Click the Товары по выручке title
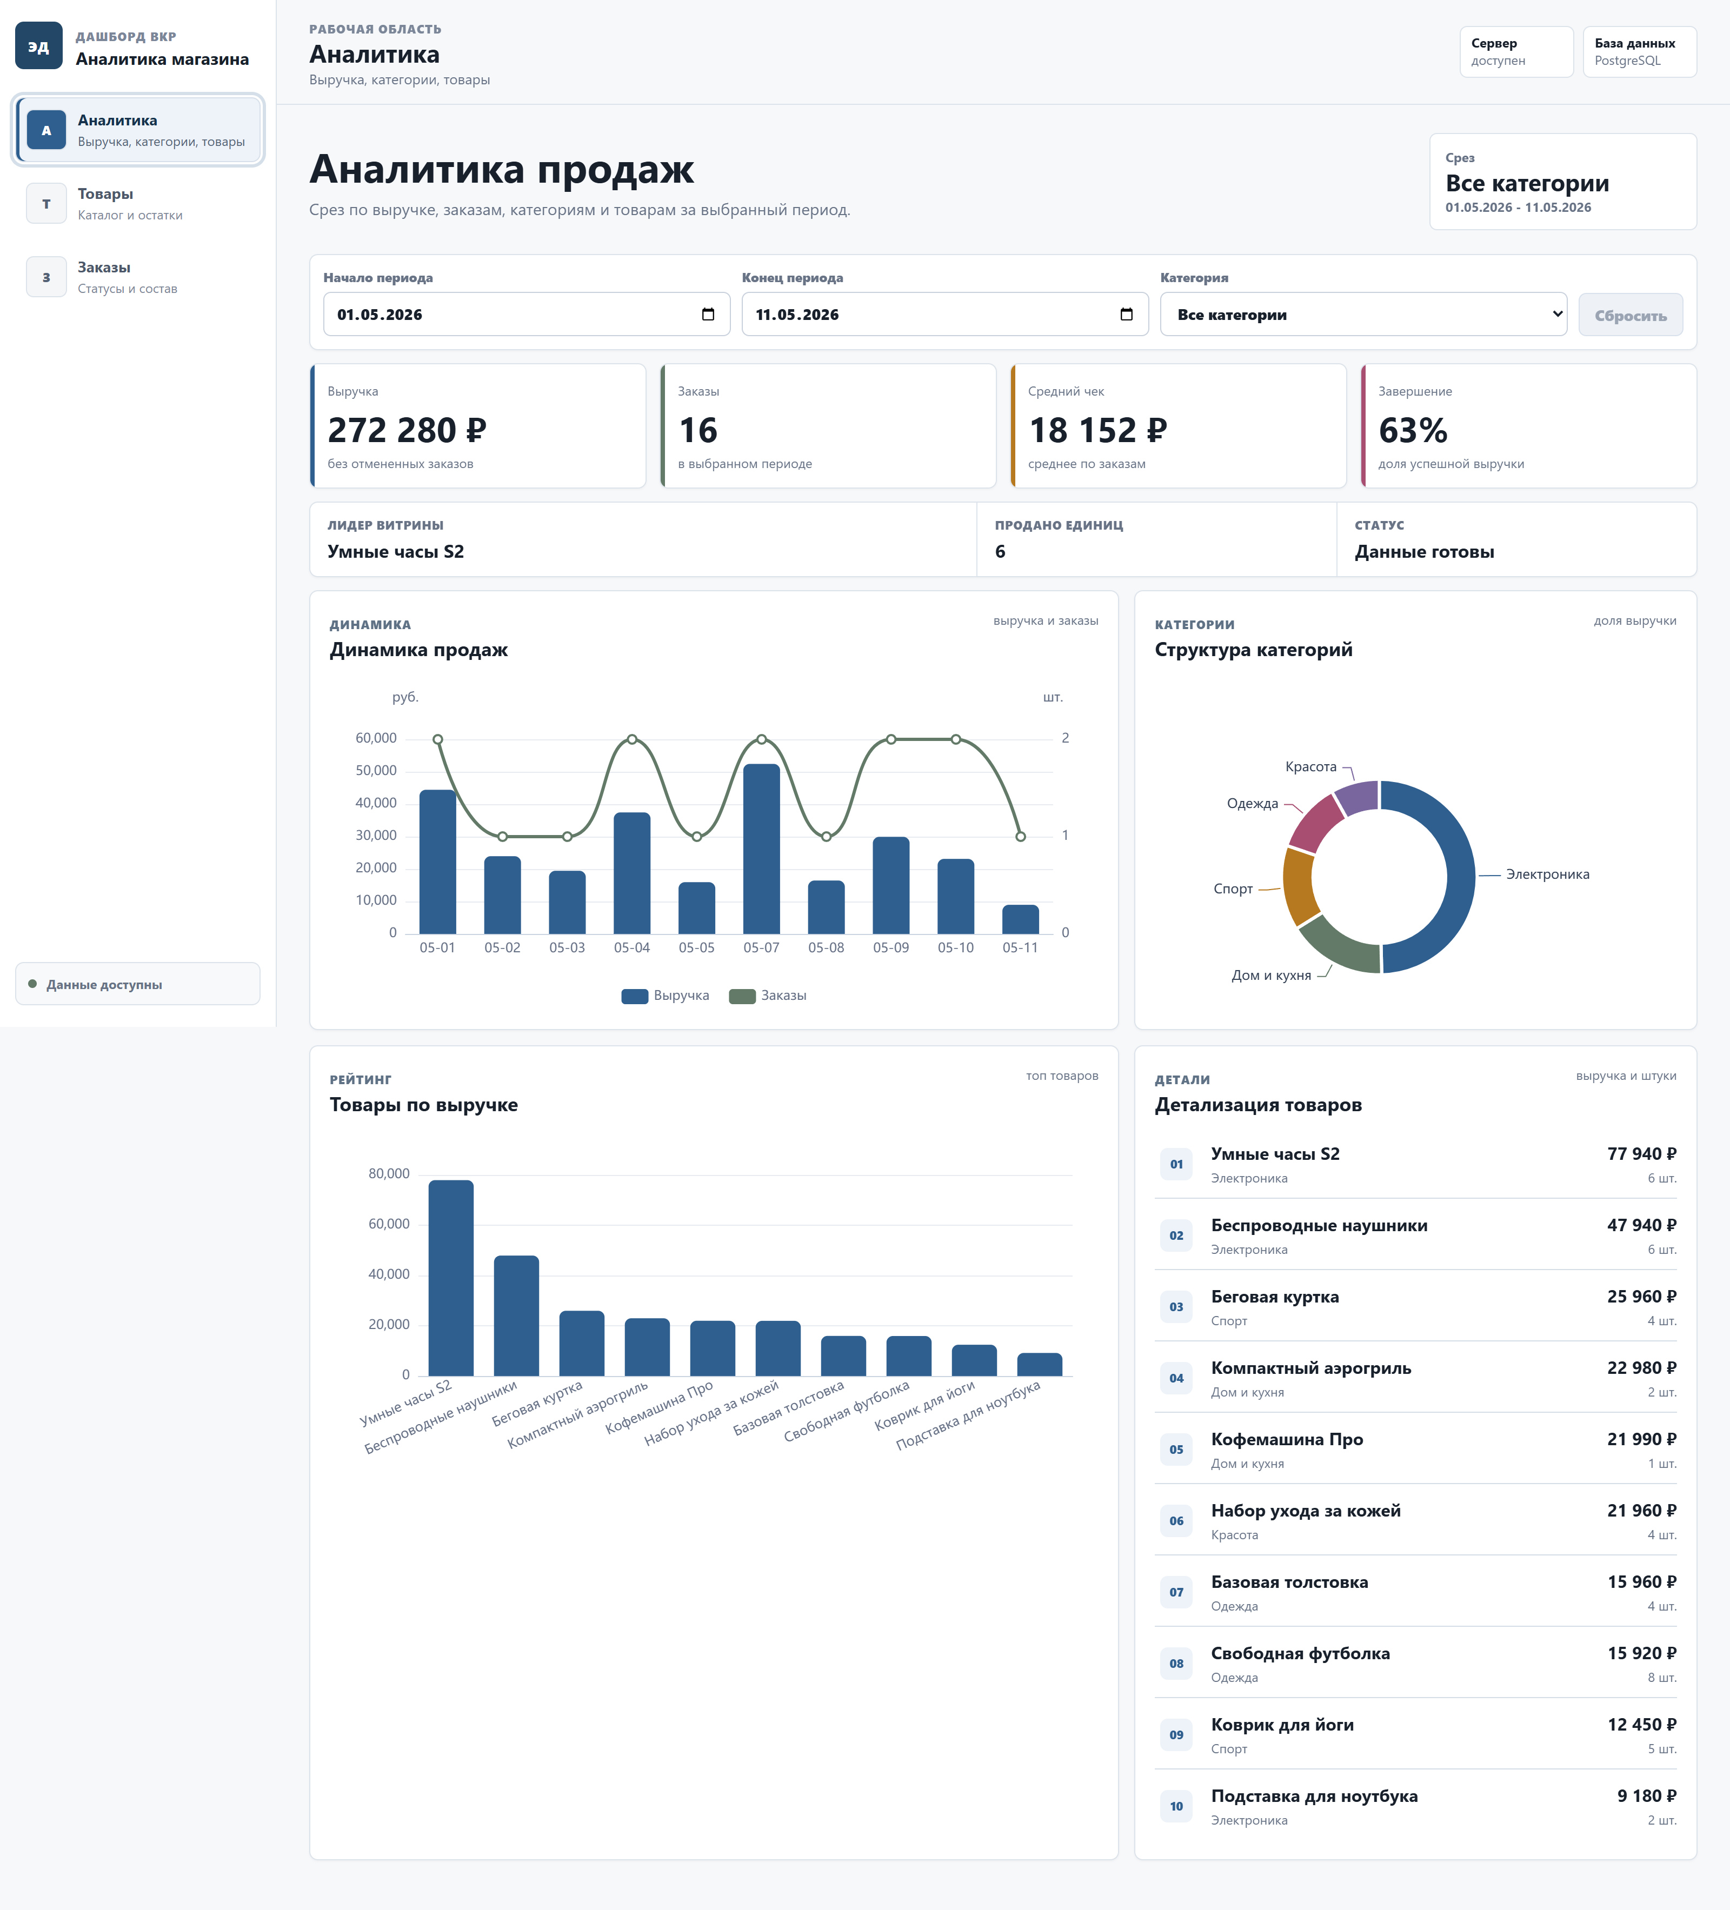 (423, 1105)
